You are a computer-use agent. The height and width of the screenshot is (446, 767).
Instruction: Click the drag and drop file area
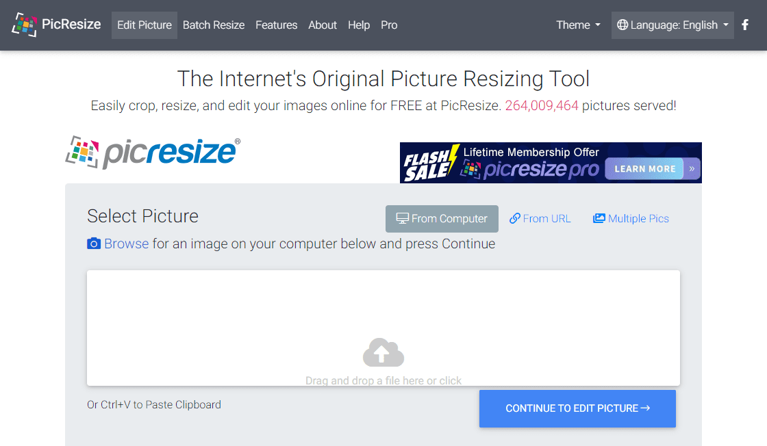[x=383, y=328]
